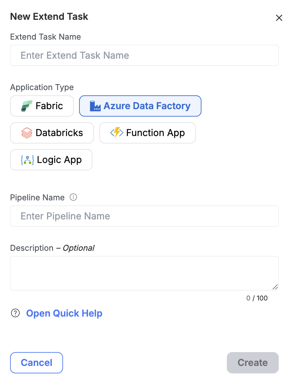
Task: Select Fabric application type
Action: pos(42,106)
